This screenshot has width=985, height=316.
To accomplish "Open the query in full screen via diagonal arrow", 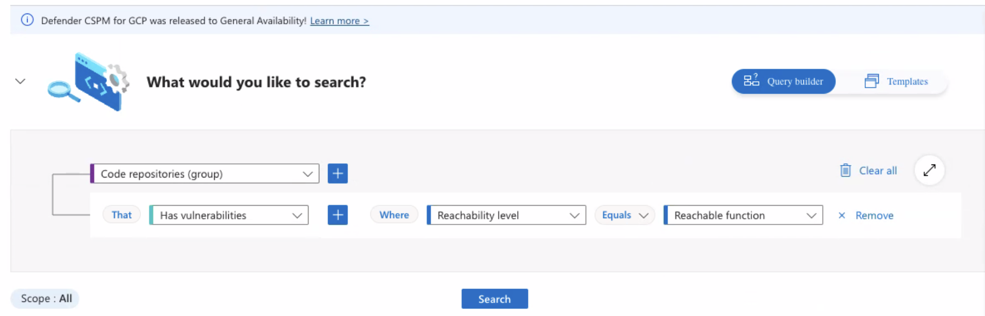I will [929, 170].
